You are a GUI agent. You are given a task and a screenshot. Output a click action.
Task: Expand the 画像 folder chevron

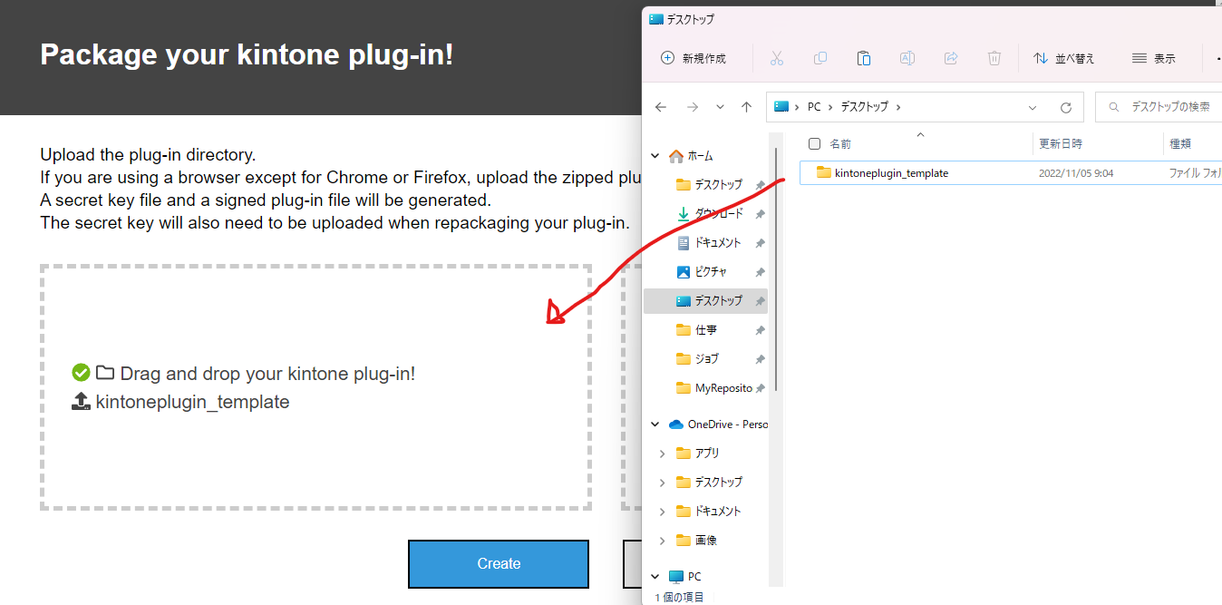(x=663, y=541)
